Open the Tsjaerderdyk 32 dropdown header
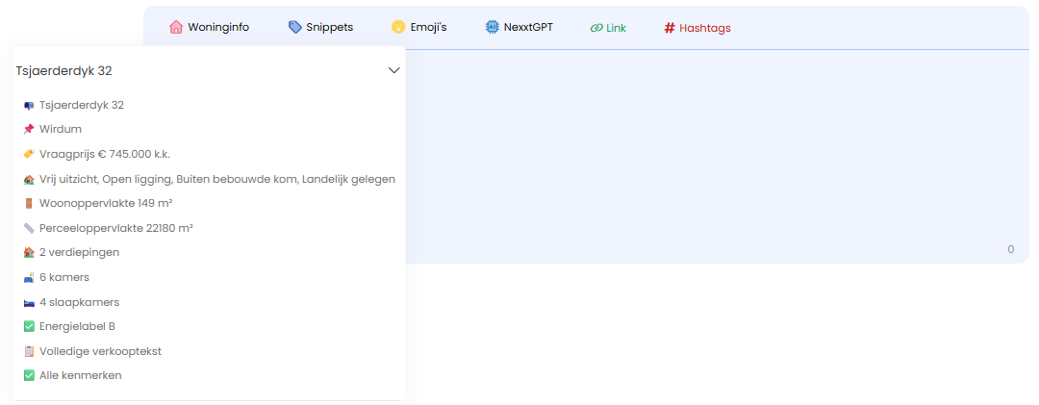 192,70
